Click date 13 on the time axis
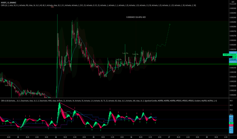The width and height of the screenshot is (237, 139). point(18,137)
